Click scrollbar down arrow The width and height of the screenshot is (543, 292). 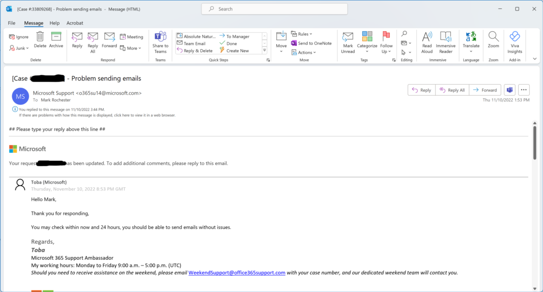[535, 288]
